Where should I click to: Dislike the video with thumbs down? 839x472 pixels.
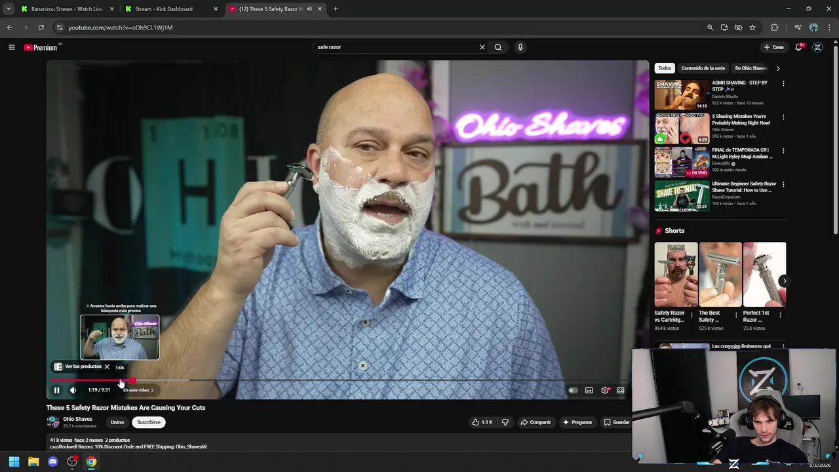pos(505,422)
